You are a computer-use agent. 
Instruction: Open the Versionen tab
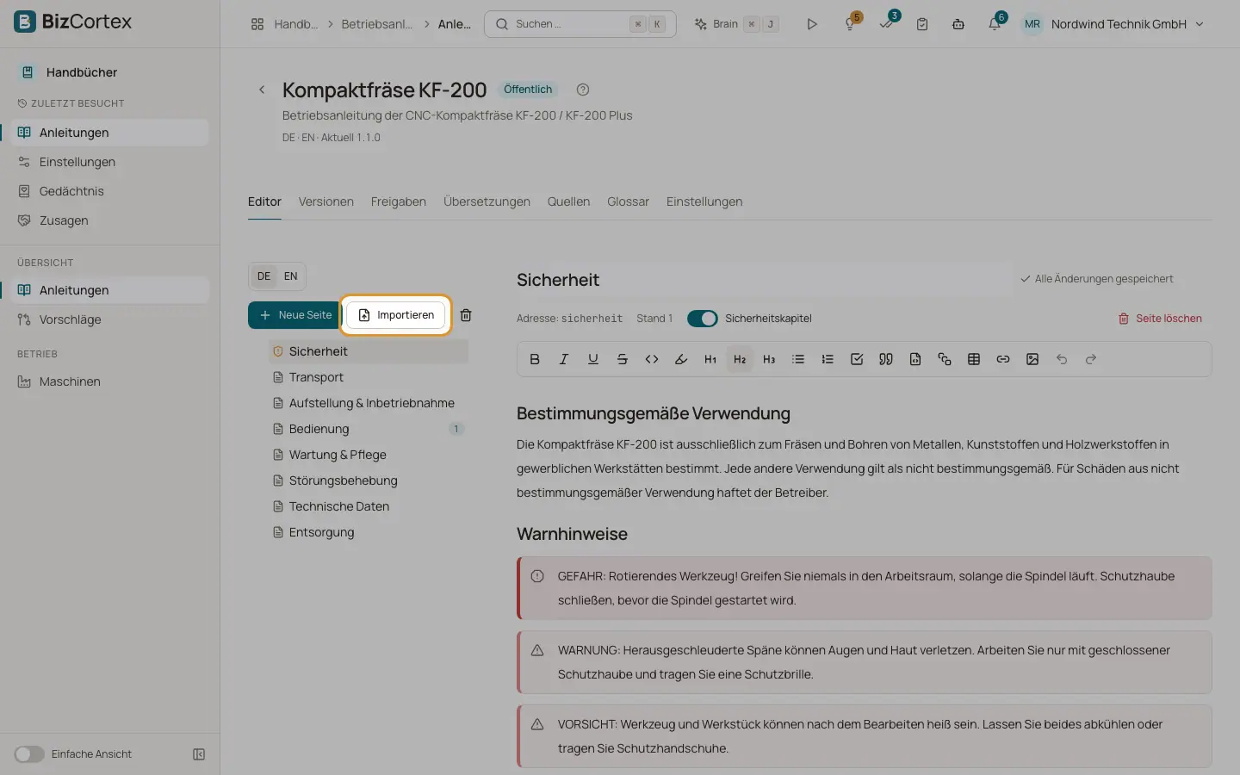pyautogui.click(x=326, y=201)
